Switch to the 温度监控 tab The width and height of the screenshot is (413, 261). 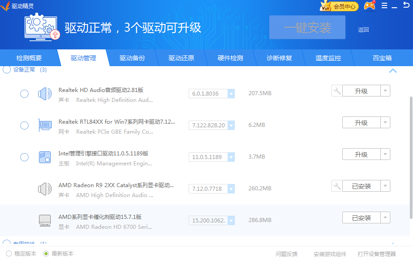tap(328, 58)
